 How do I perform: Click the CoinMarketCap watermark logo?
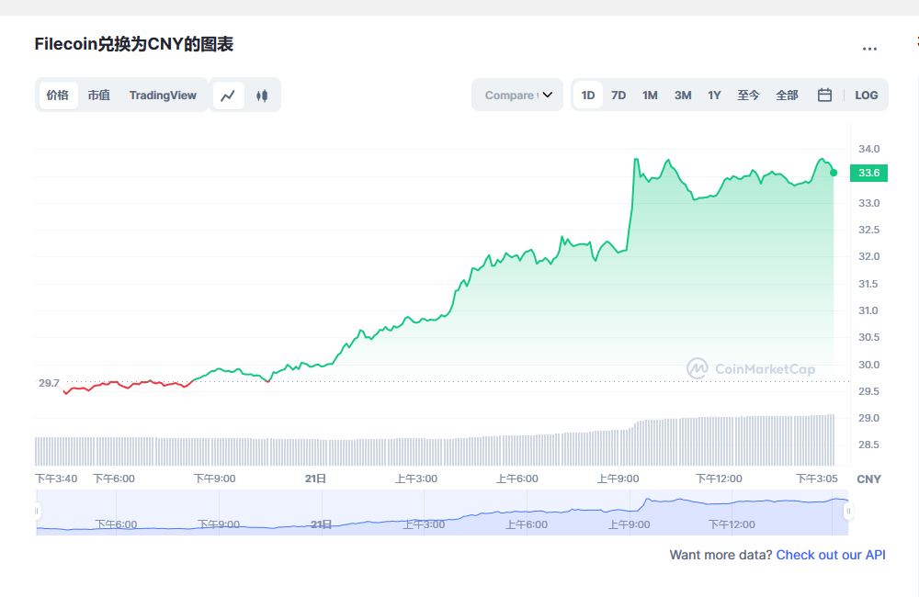751,368
